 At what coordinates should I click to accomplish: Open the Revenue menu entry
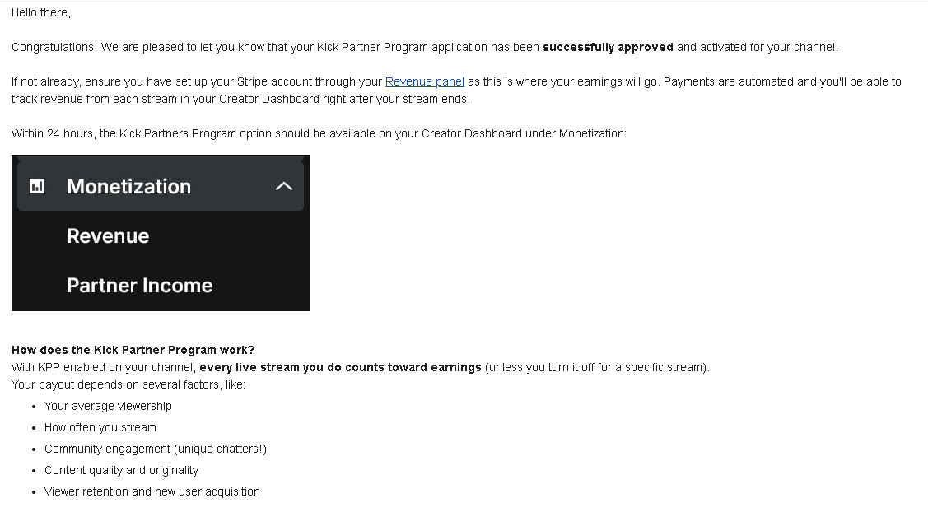[x=109, y=236]
